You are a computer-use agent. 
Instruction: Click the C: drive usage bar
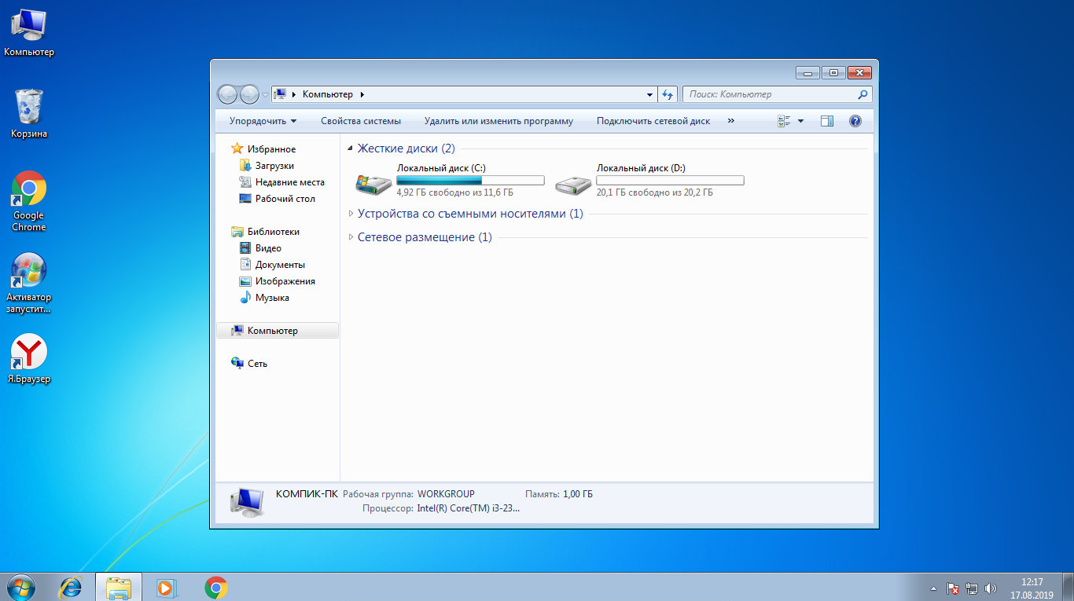click(x=470, y=181)
